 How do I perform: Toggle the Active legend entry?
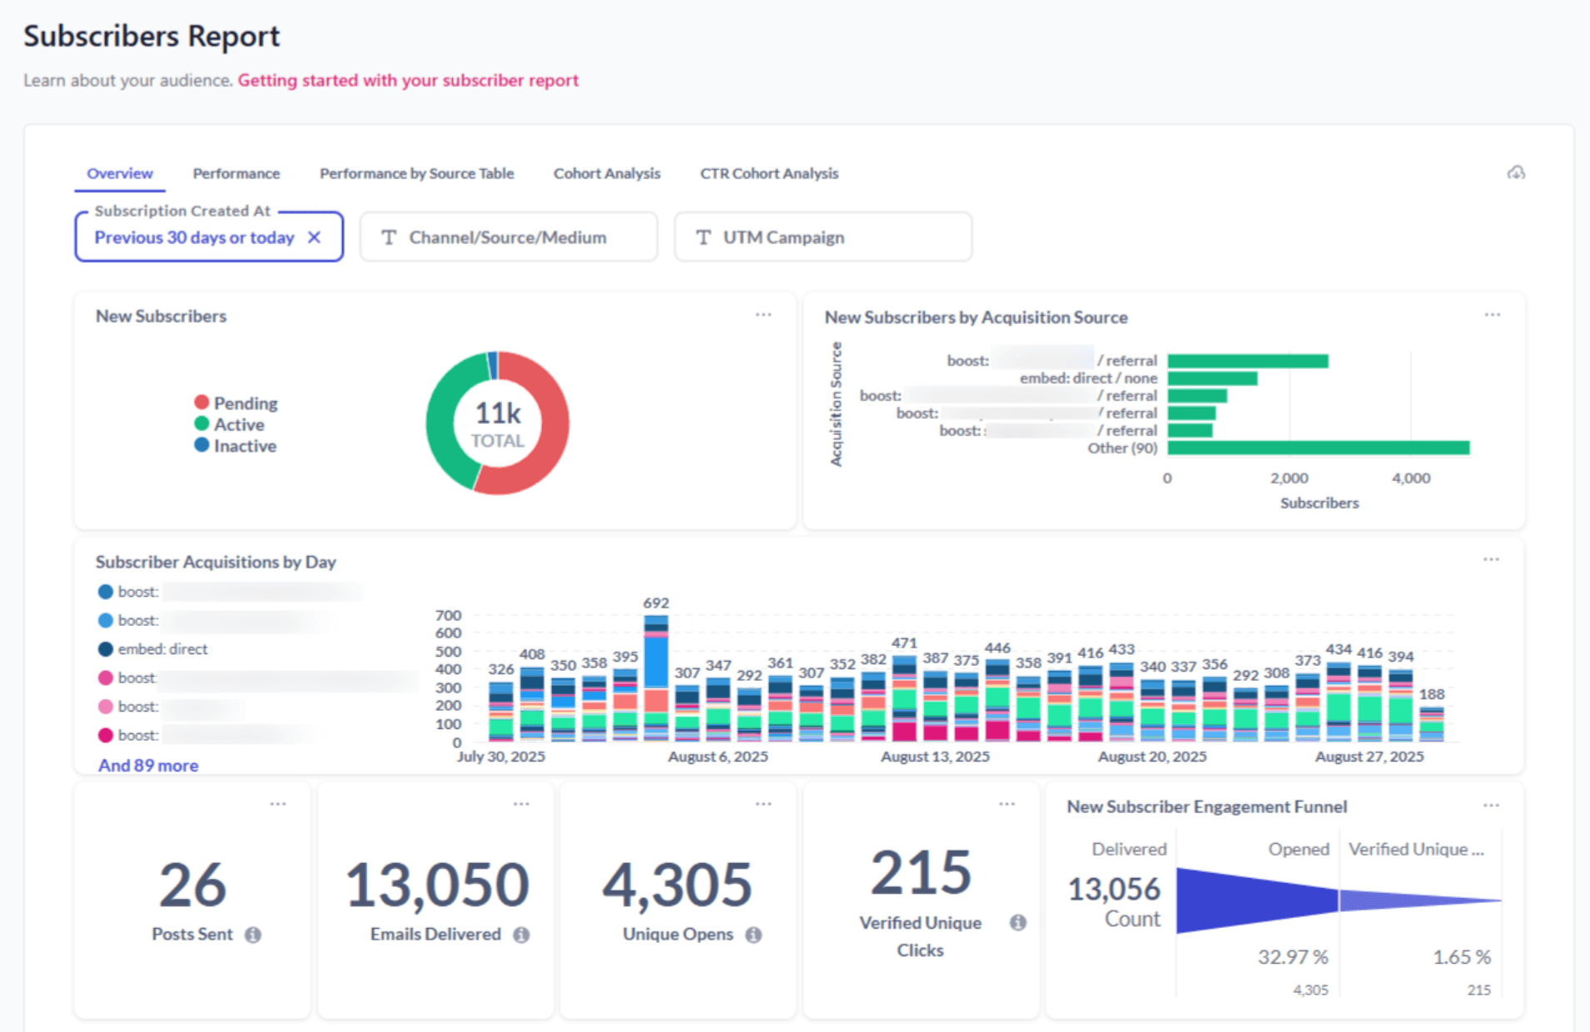(239, 424)
